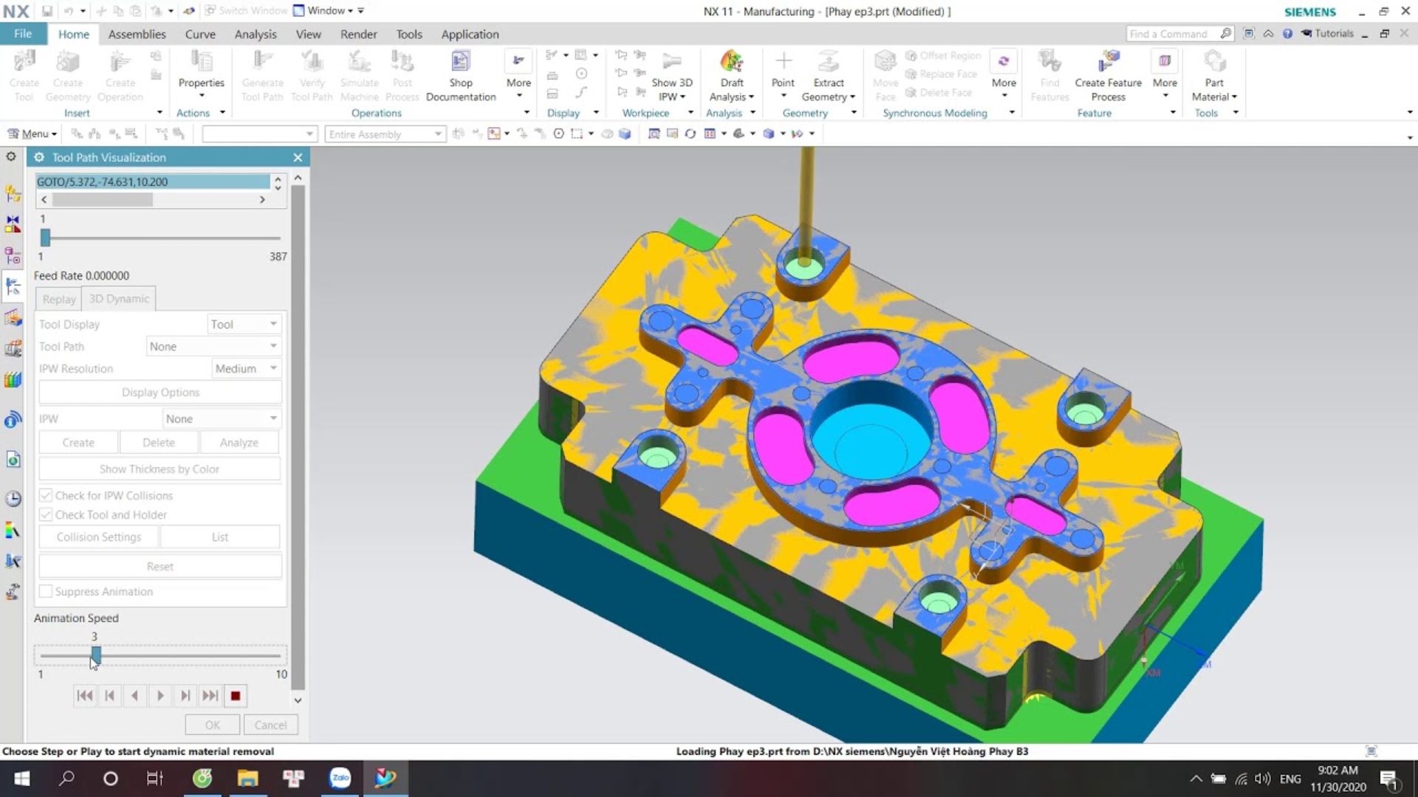This screenshot has height=797, width=1418.
Task: Select the Replay tab
Action: pos(58,299)
